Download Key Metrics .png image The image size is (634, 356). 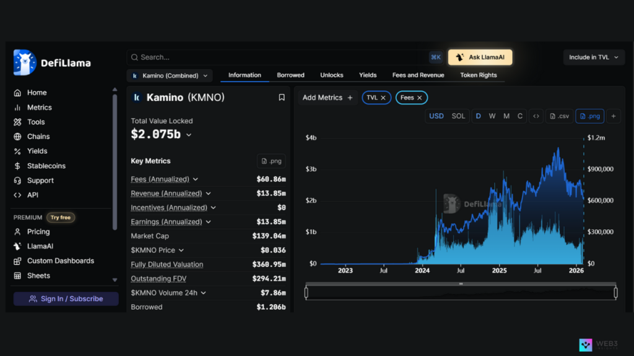pyautogui.click(x=271, y=161)
